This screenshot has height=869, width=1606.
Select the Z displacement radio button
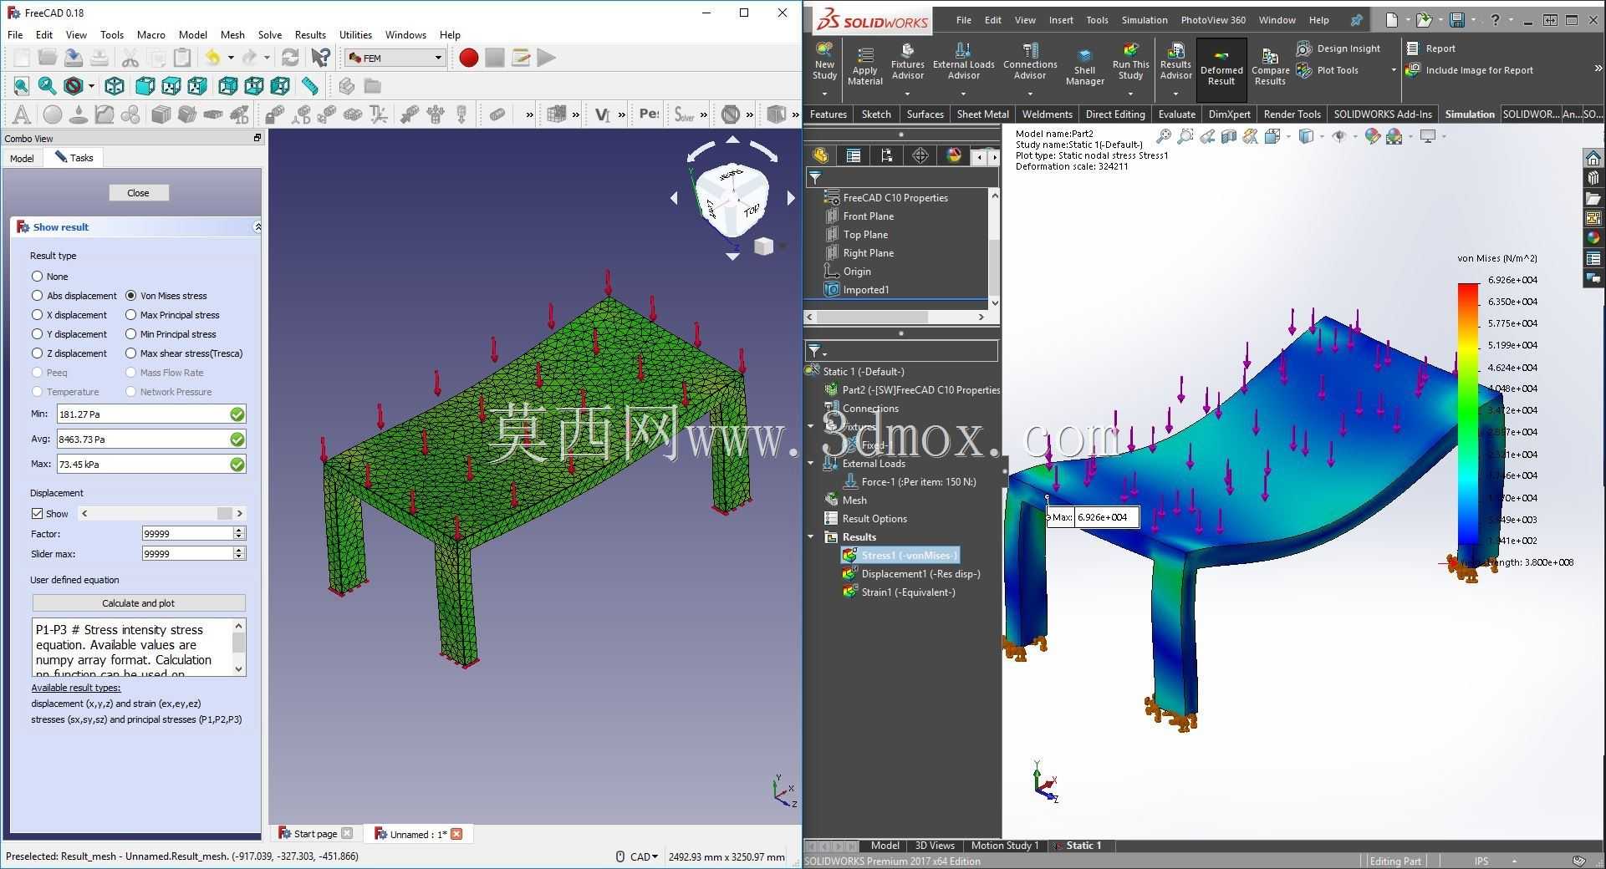37,353
